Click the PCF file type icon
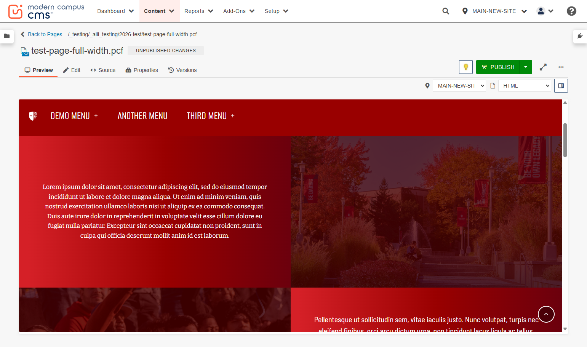 point(25,51)
